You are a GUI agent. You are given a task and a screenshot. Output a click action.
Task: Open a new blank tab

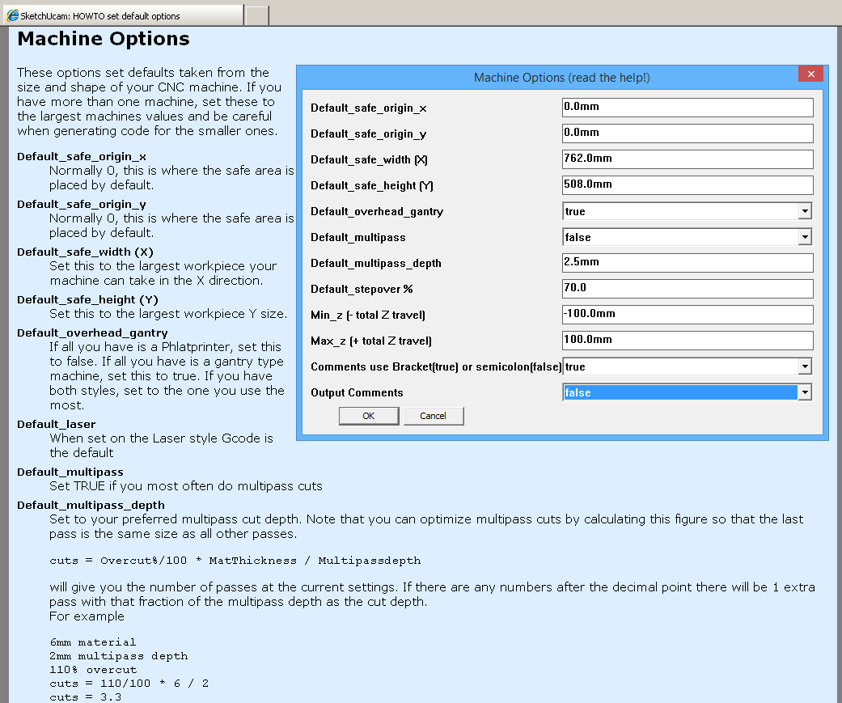[256, 15]
